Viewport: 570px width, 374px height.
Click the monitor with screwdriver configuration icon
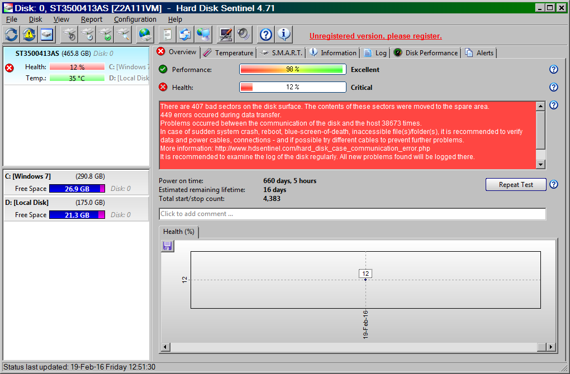(x=225, y=35)
